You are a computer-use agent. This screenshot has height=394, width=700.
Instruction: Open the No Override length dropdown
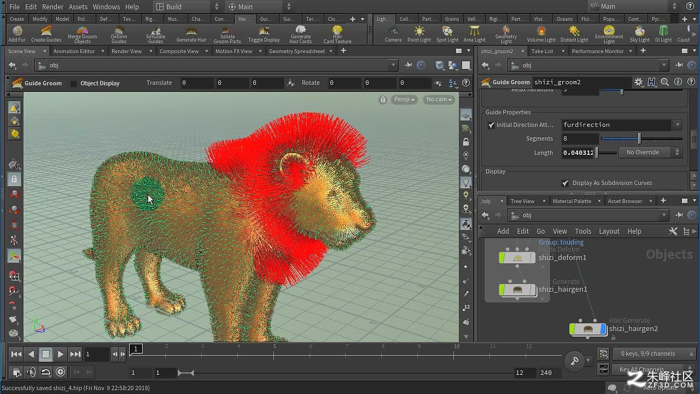pos(651,153)
